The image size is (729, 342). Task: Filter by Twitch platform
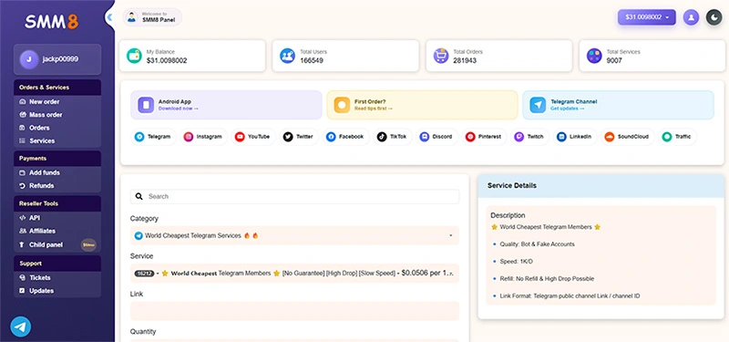tap(530, 137)
